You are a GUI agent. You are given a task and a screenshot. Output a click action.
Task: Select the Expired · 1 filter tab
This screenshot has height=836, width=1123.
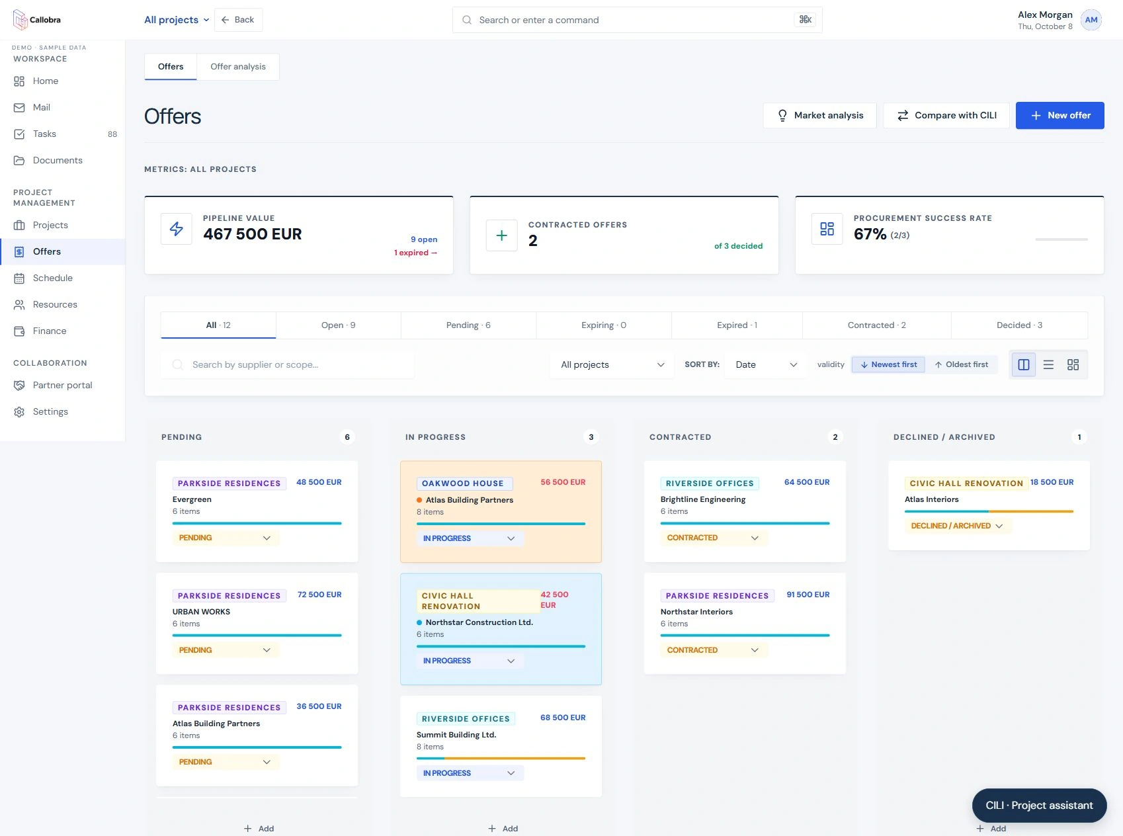click(x=737, y=325)
